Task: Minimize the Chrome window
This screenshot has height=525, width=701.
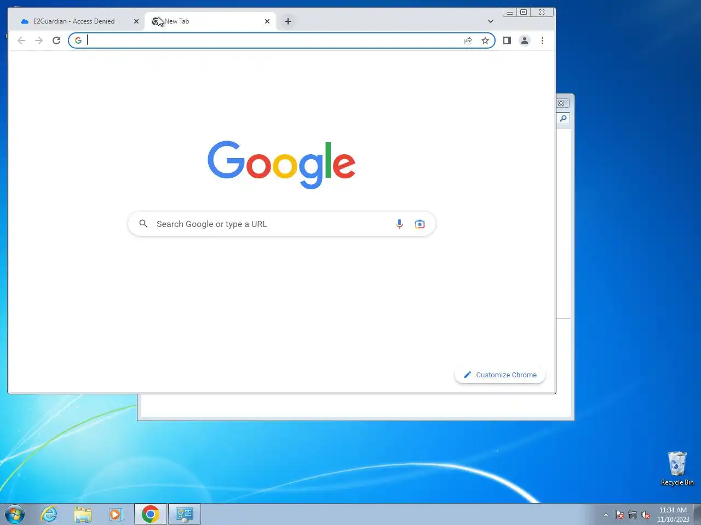Action: tap(510, 12)
